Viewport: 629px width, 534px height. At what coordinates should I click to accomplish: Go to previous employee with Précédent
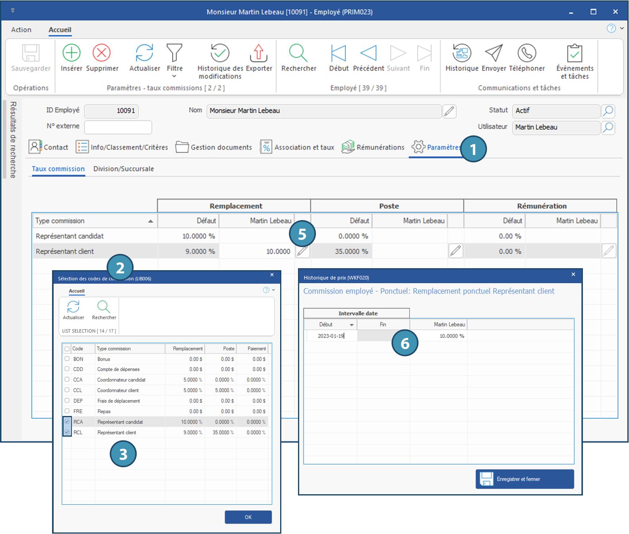368,53
